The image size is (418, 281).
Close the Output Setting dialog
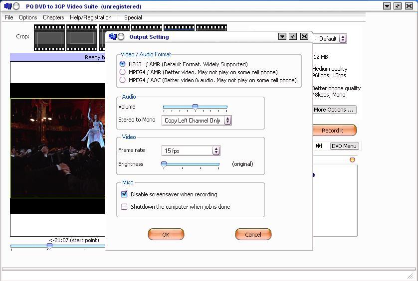coord(304,36)
